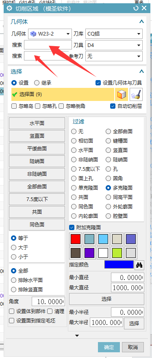Click the brush clear selection icon
This screenshot has height=358, width=152.
136,94
